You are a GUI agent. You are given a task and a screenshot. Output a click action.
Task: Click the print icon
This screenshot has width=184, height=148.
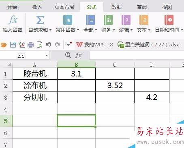click(31, 45)
